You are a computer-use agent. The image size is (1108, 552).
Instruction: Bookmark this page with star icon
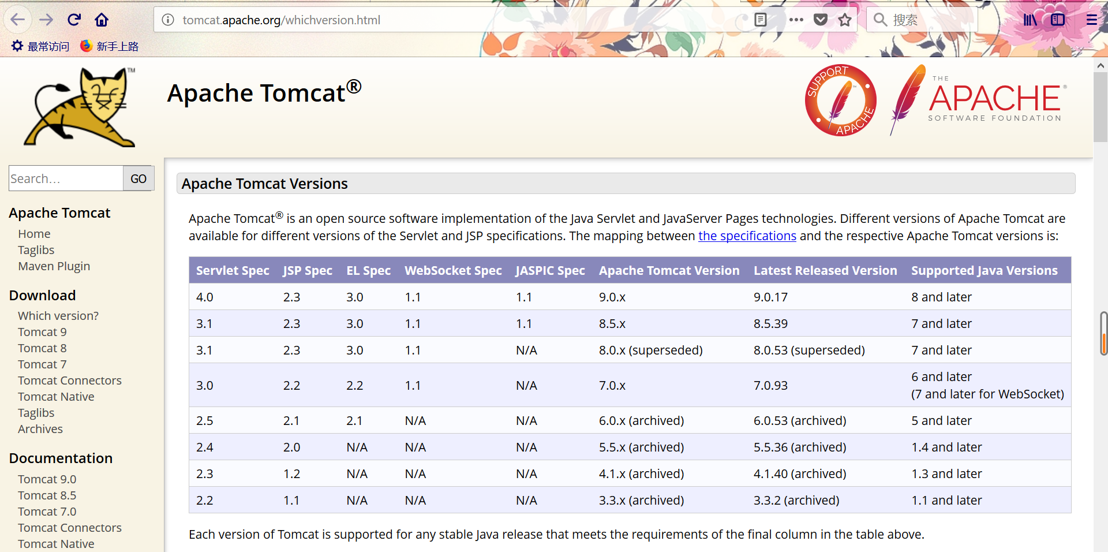(x=845, y=20)
